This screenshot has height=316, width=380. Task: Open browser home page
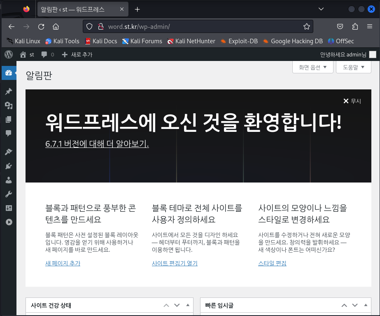56,26
